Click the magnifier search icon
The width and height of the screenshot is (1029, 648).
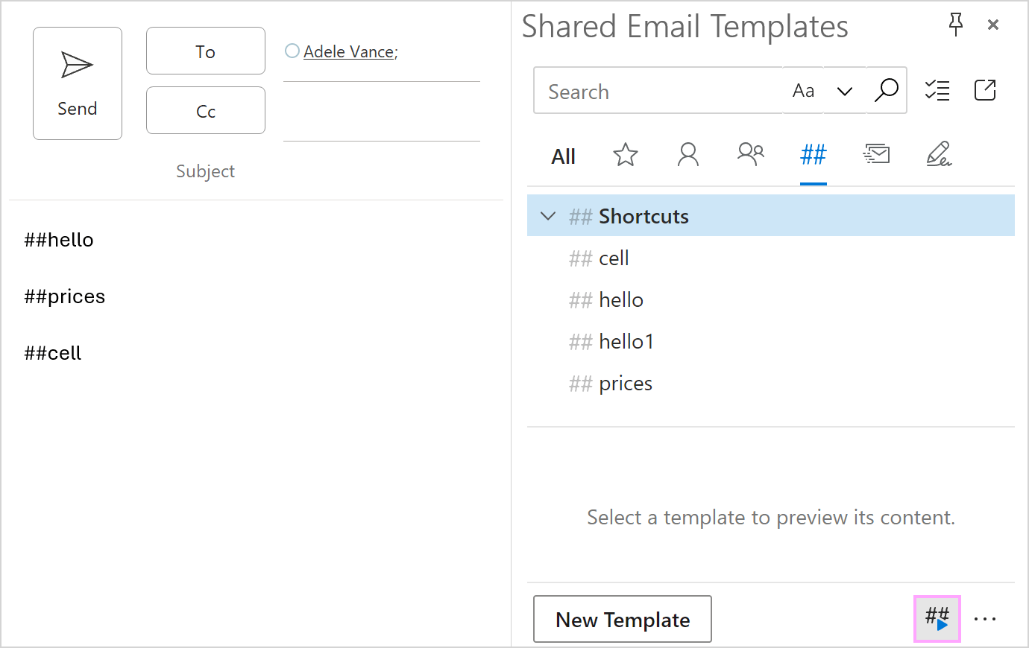click(x=887, y=90)
